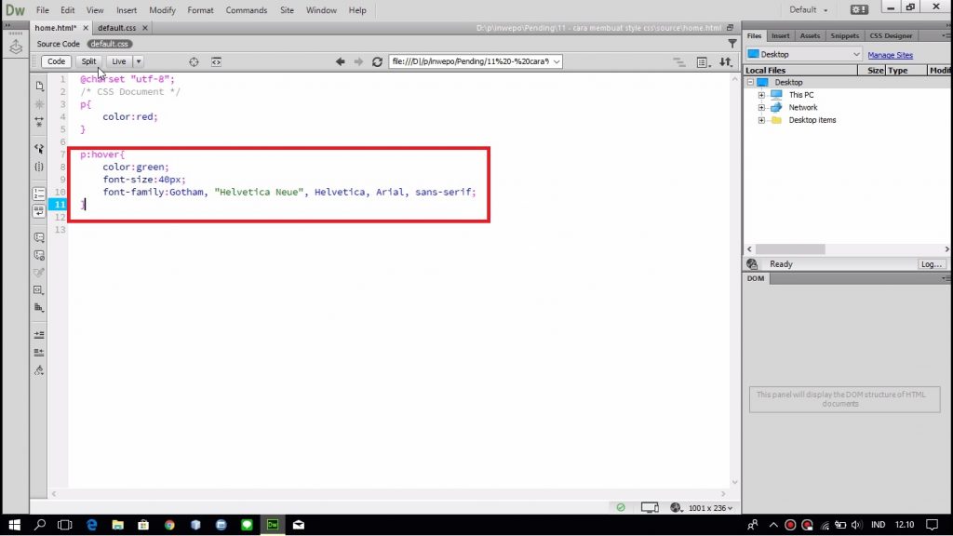
Task: Click the Wrap Tag icon
Action: [x=39, y=273]
